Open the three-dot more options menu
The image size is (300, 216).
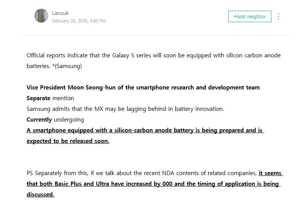[x=279, y=16]
